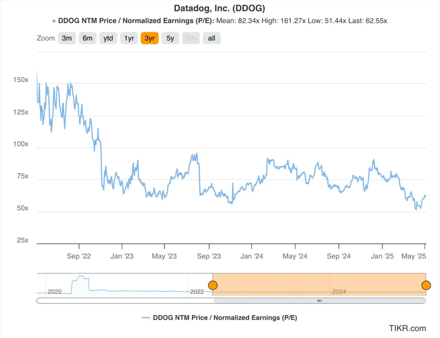This screenshot has height=338, width=440.
Task: Click the 50x y-axis label
Action: [x=22, y=208]
